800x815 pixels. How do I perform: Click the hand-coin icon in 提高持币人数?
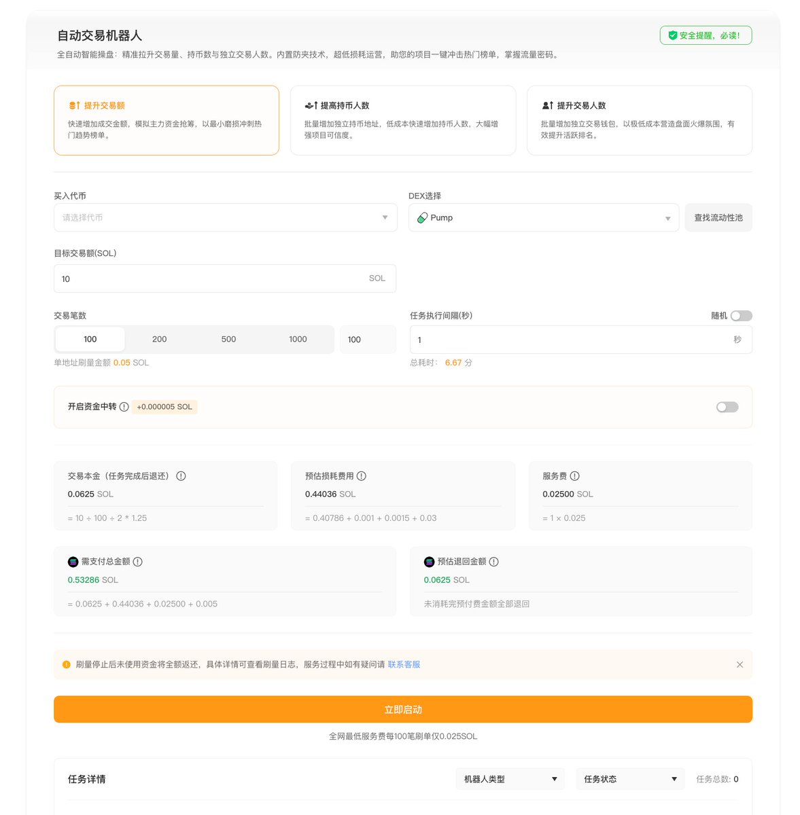click(311, 105)
